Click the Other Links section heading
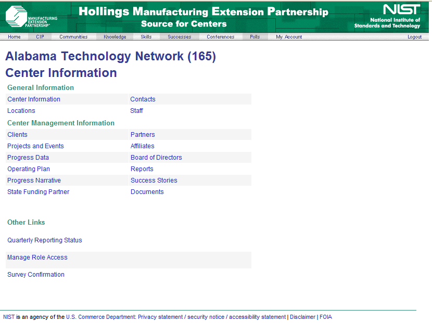Viewport: 432px width, 323px height. coord(26,222)
